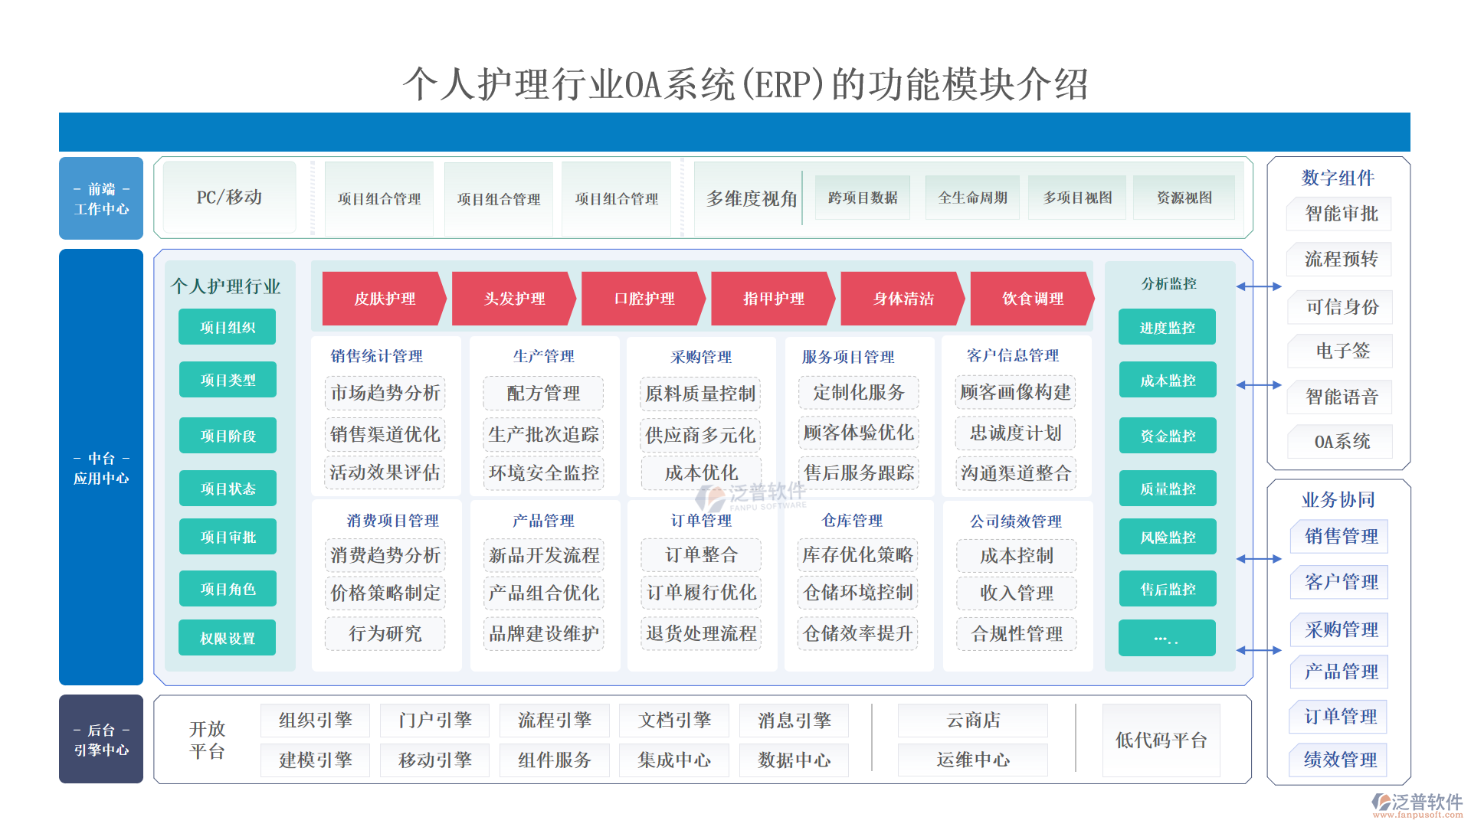Select 销售管理 in 业务协同 panel
Screen dimensions: 1471x827
tap(1341, 537)
